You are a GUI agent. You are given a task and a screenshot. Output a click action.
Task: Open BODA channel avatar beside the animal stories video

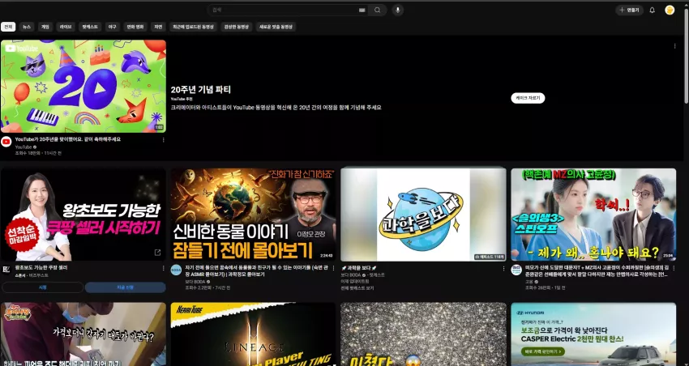(x=176, y=270)
